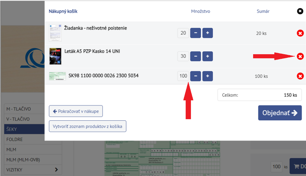Open MLM (MLM-OVB) category
The height and width of the screenshot is (176, 306).
point(33,160)
